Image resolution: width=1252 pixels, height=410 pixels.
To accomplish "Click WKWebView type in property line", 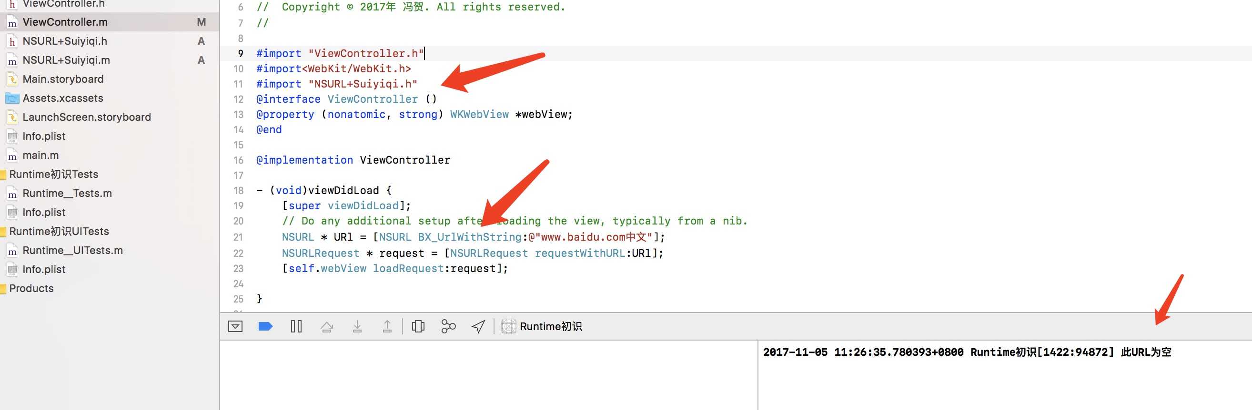I will (479, 115).
